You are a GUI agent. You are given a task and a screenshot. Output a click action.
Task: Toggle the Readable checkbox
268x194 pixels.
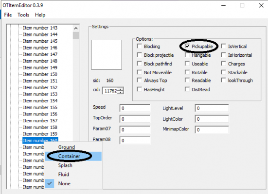pyautogui.click(x=187, y=80)
